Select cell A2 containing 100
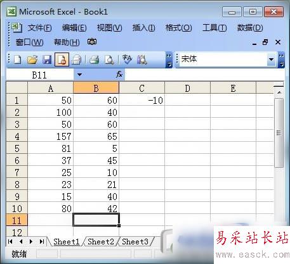290x264 pixels. pyautogui.click(x=50, y=112)
